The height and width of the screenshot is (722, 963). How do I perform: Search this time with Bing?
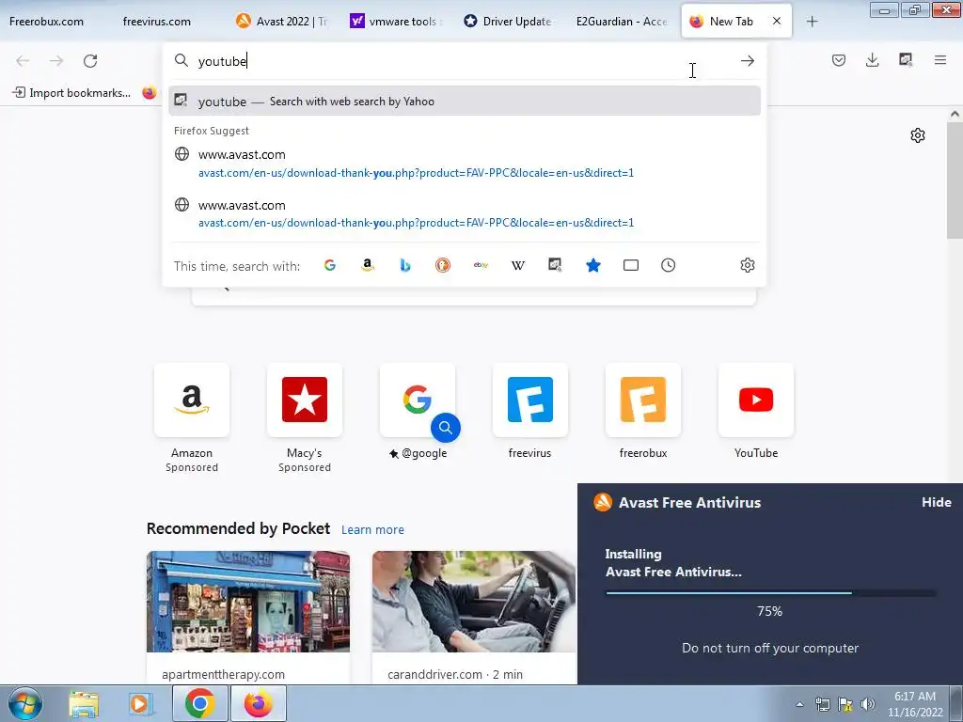tap(405, 265)
